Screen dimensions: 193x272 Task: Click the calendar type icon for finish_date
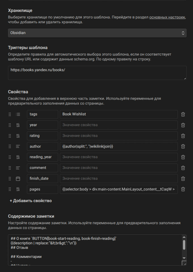click(x=18, y=178)
